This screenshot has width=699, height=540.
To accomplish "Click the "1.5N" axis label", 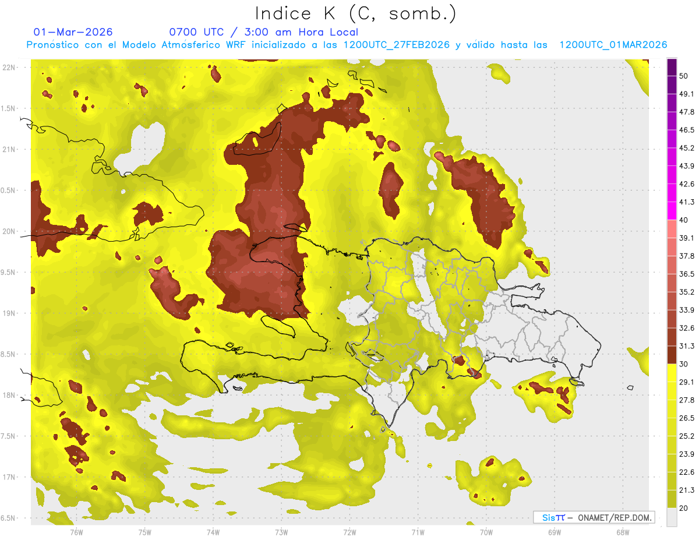I will (9, 108).
